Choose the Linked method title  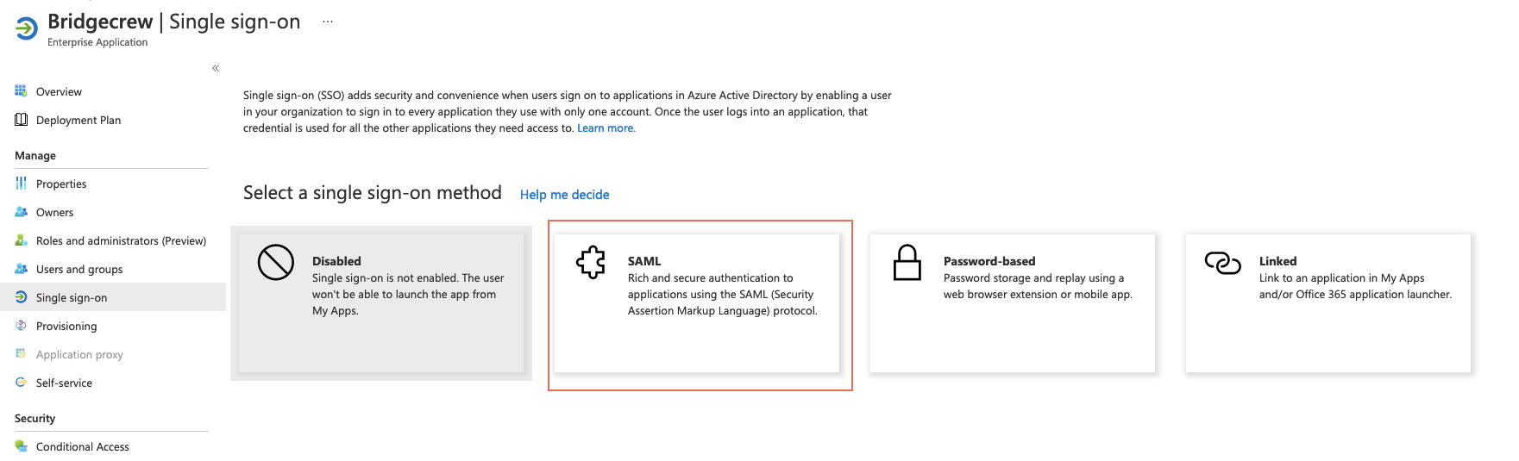tap(1277, 261)
